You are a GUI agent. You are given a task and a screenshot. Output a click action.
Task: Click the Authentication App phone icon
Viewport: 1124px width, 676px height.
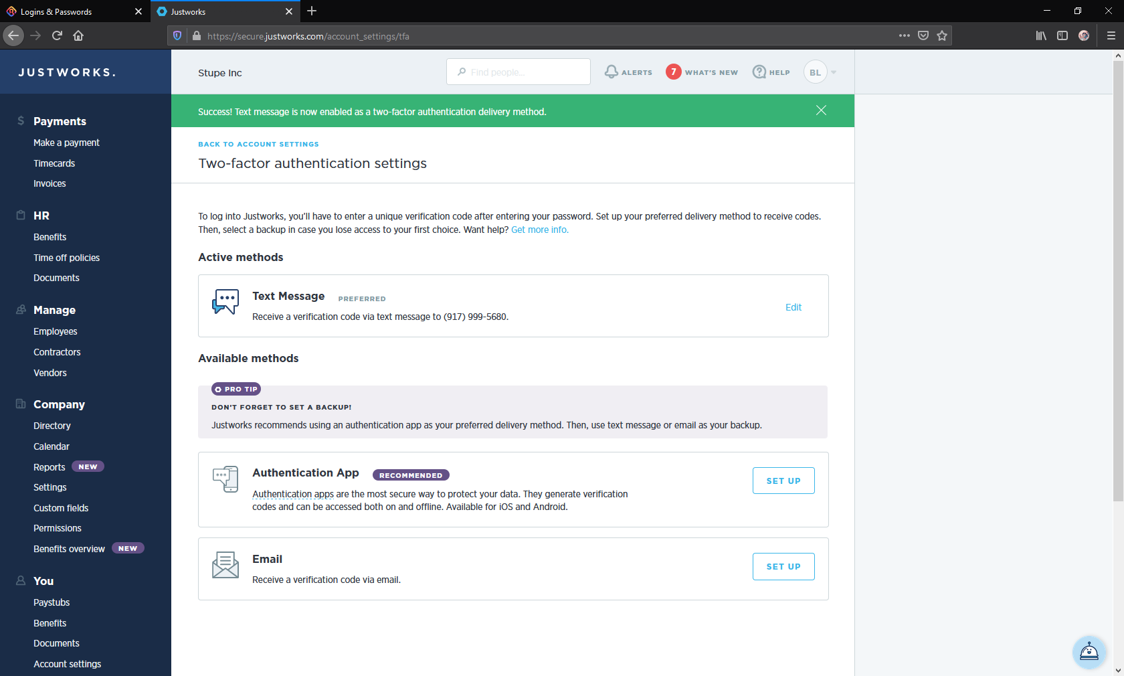tap(225, 479)
